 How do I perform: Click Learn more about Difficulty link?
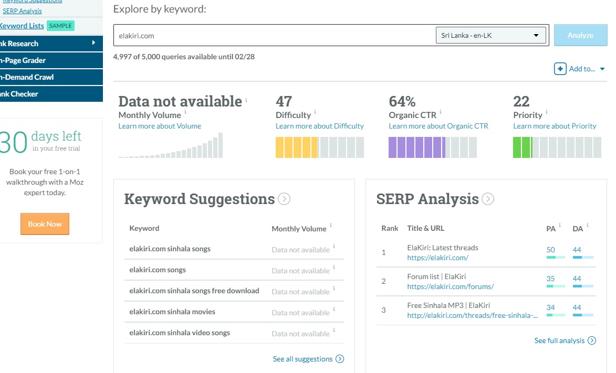[320, 126]
